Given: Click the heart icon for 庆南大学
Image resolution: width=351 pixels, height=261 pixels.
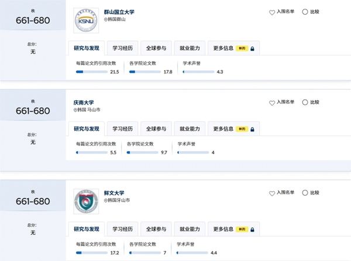Looking at the screenshot, I should (272, 103).
